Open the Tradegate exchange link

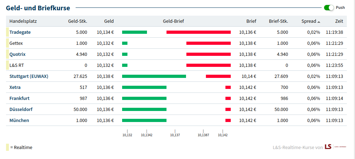click(20, 32)
